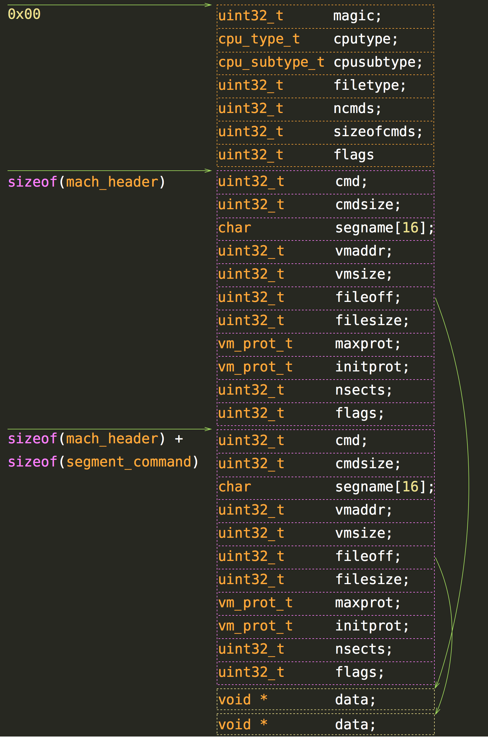Click the cpu_subtype_t type name
This screenshot has width=488, height=740.
coord(272,63)
